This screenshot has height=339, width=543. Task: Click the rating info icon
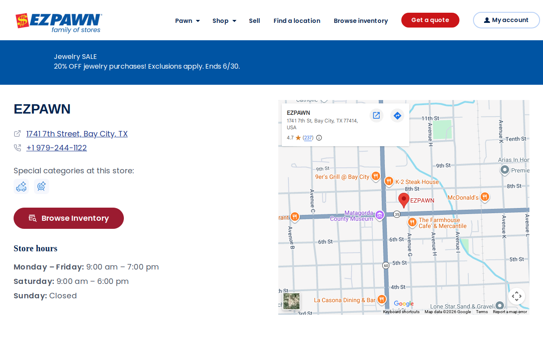tap(319, 138)
